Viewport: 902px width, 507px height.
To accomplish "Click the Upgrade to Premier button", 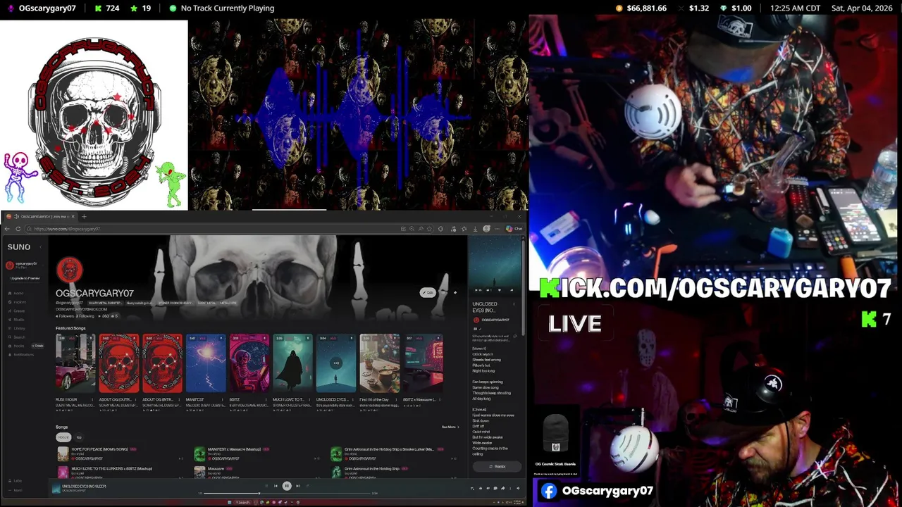I will click(25, 278).
